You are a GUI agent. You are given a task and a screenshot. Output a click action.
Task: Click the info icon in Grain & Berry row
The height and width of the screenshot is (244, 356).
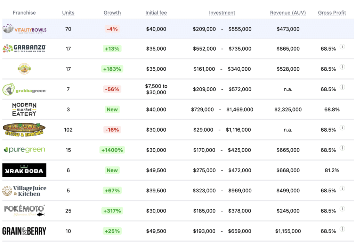342,229
